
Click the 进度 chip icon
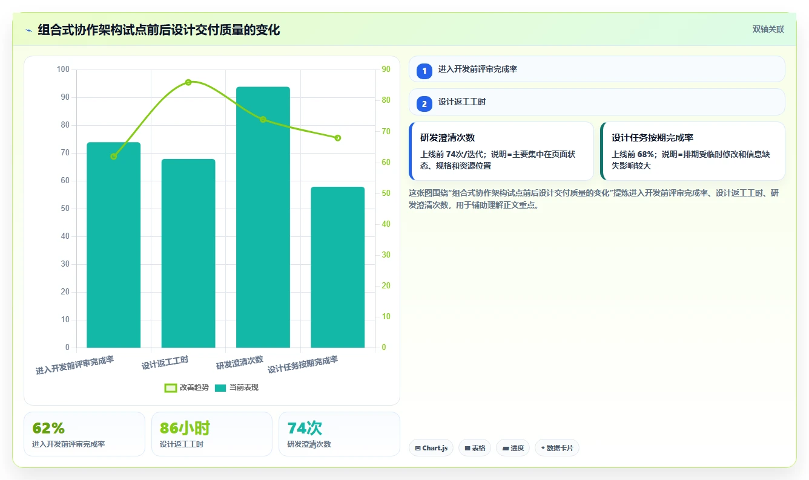(x=505, y=449)
